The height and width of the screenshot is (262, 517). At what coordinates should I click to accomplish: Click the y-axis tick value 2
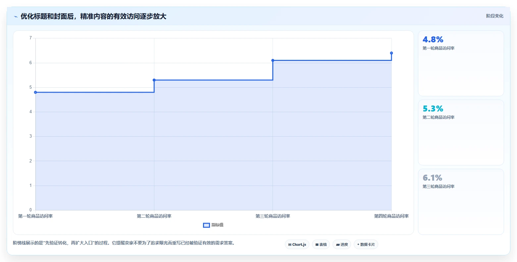[30, 161]
